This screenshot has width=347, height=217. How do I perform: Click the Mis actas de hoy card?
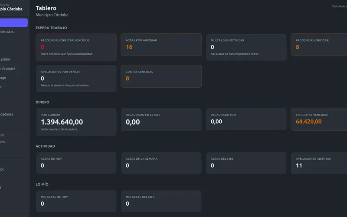(76, 201)
